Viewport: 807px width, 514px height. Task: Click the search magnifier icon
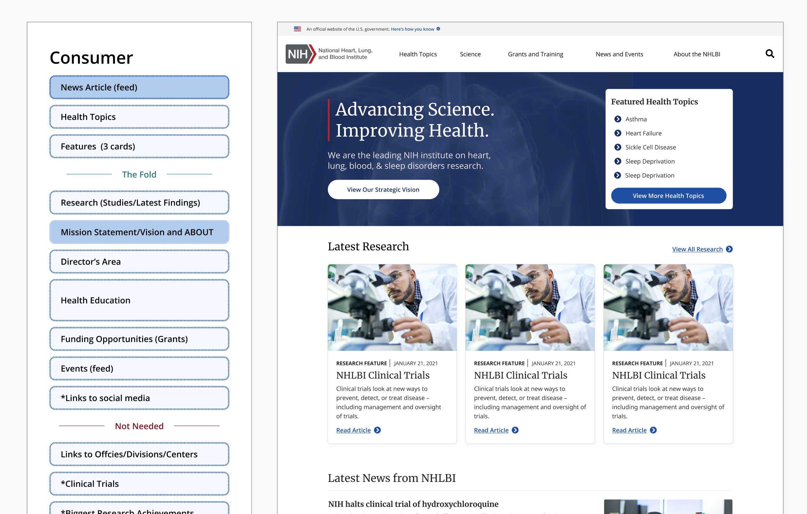[x=769, y=54]
